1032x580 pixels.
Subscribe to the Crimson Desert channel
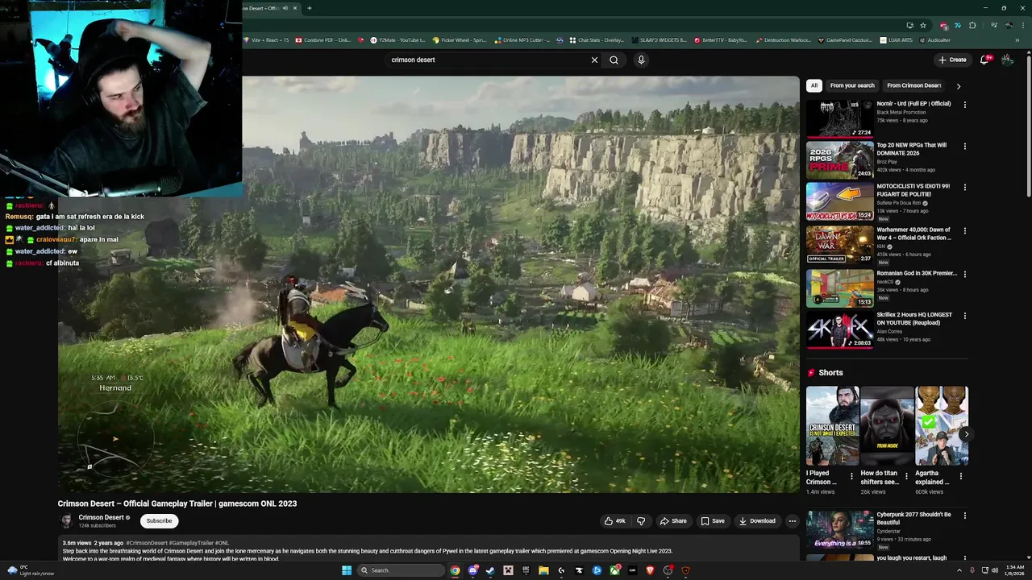click(159, 521)
